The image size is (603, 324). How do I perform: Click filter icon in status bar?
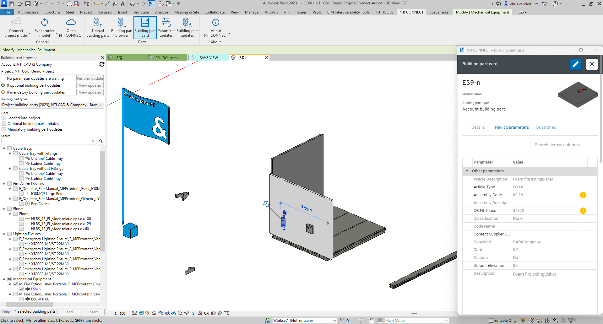coord(571,321)
